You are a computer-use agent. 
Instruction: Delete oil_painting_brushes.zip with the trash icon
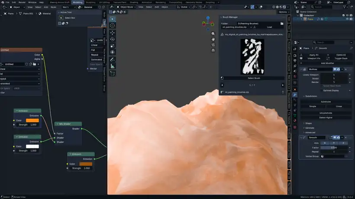coord(283,92)
